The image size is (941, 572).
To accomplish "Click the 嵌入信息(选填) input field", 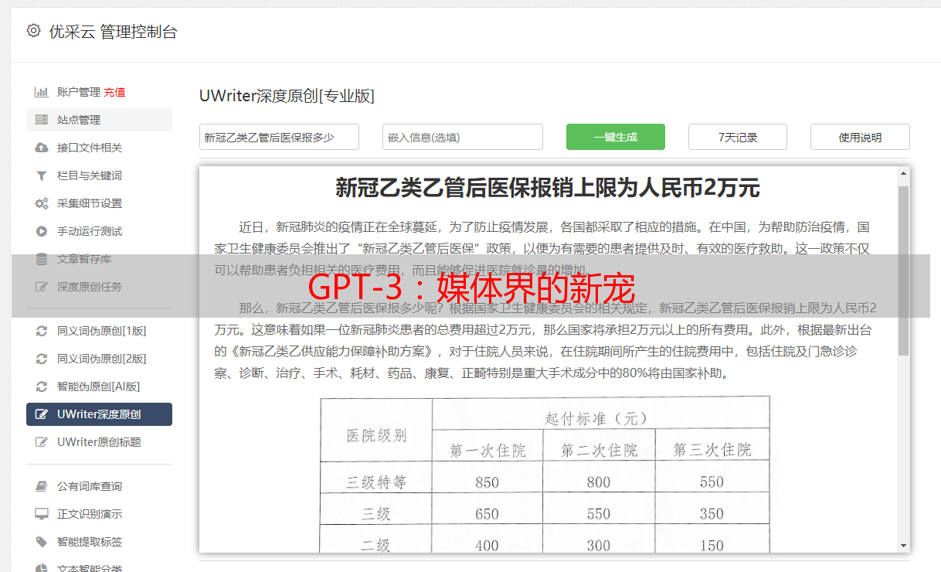I will 463,137.
